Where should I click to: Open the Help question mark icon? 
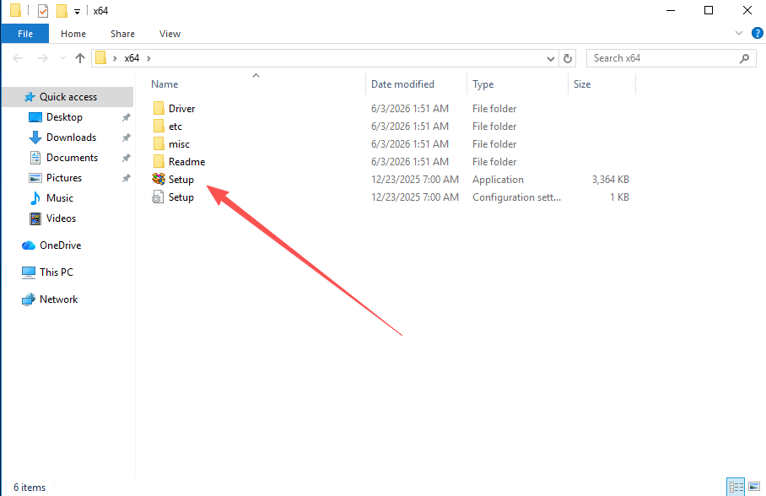click(758, 33)
